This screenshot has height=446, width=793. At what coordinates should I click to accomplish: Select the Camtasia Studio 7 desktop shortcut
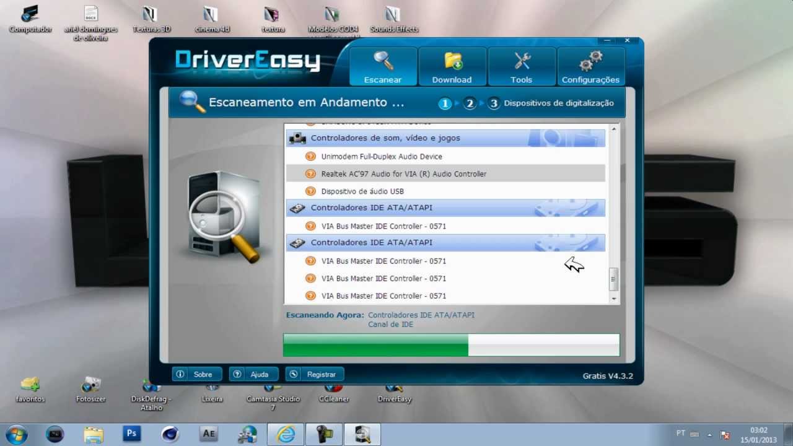(x=273, y=396)
